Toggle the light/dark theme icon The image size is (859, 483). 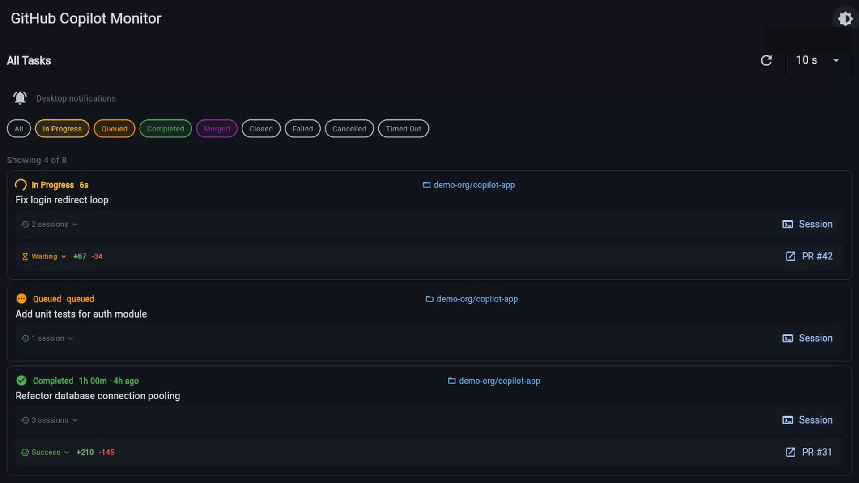click(845, 18)
